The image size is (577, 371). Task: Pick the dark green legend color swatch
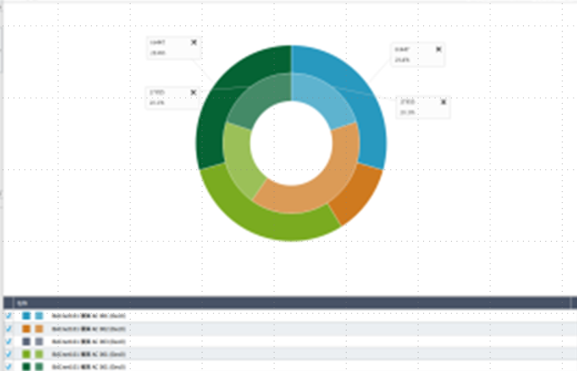[26, 366]
